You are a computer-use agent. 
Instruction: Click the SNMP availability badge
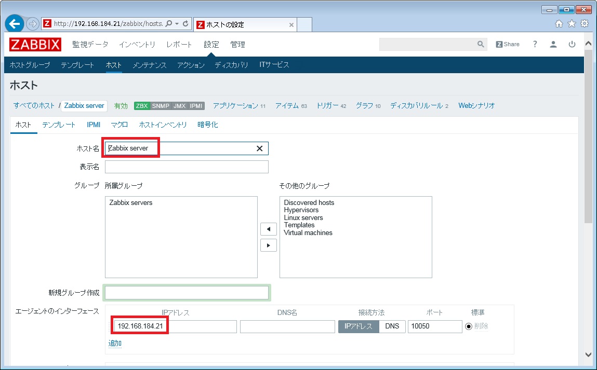[161, 106]
